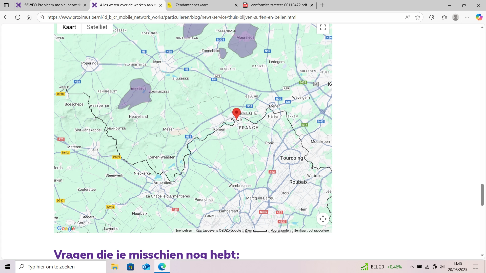The width and height of the screenshot is (486, 273).
Task: Switch map to Satelliet view
Action: click(97, 27)
